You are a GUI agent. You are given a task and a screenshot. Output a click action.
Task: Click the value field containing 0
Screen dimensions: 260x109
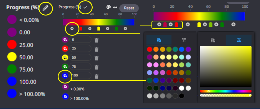(80, 40)
